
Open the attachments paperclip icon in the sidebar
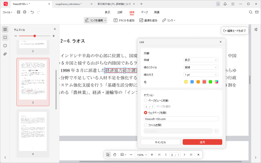tap(5, 54)
